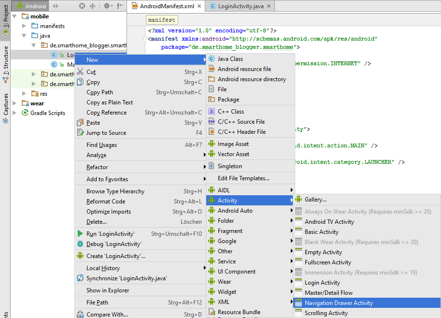The image size is (441, 318).
Task: Close the LoginActivity.java tab
Action: tap(269, 6)
